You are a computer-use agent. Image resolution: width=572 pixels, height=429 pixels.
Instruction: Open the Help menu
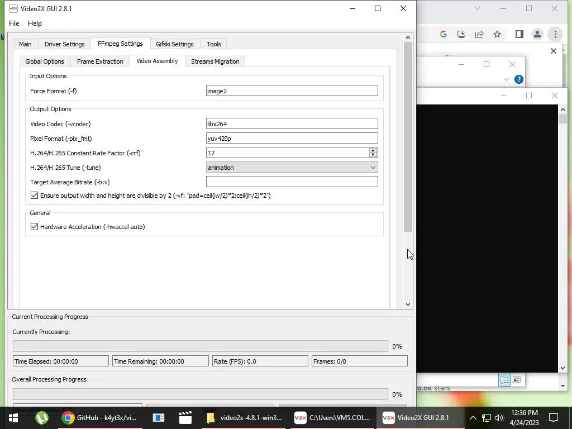pos(35,23)
